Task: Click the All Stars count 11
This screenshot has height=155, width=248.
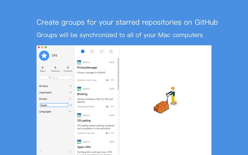Action: [71, 86]
